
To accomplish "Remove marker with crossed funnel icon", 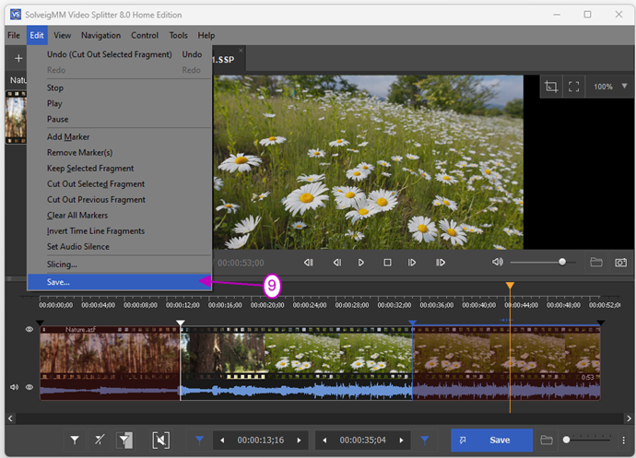I will [x=100, y=440].
